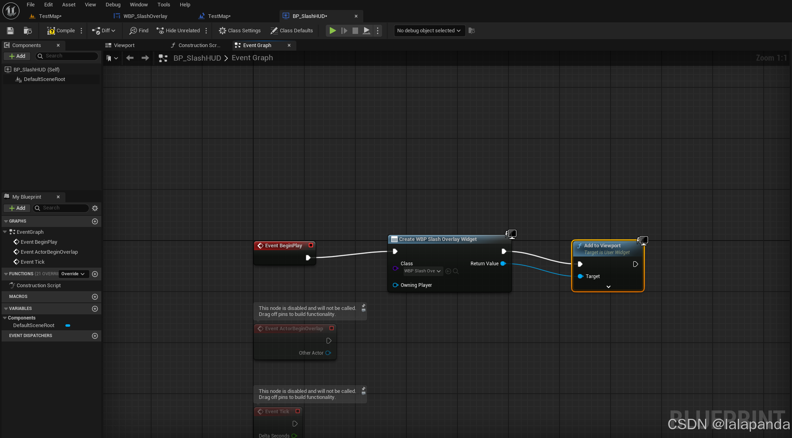Click the Browse to asset icon
The image size is (792, 438).
[28, 31]
